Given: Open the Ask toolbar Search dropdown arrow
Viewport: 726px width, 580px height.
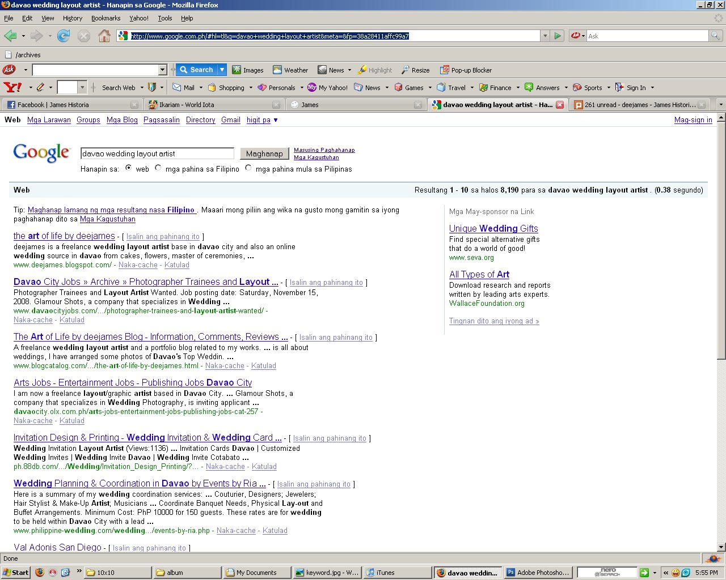Looking at the screenshot, I should pos(222,70).
